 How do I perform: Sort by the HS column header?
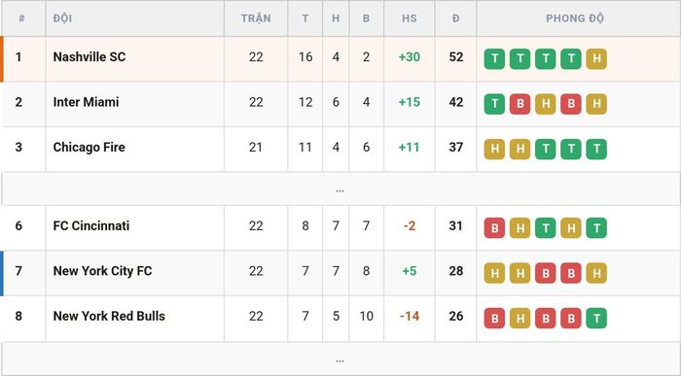pyautogui.click(x=410, y=18)
